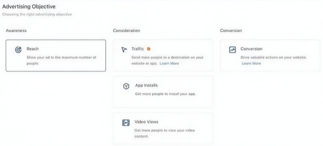Open Learn More link under Conversion
The image size is (323, 146).
(x=251, y=63)
